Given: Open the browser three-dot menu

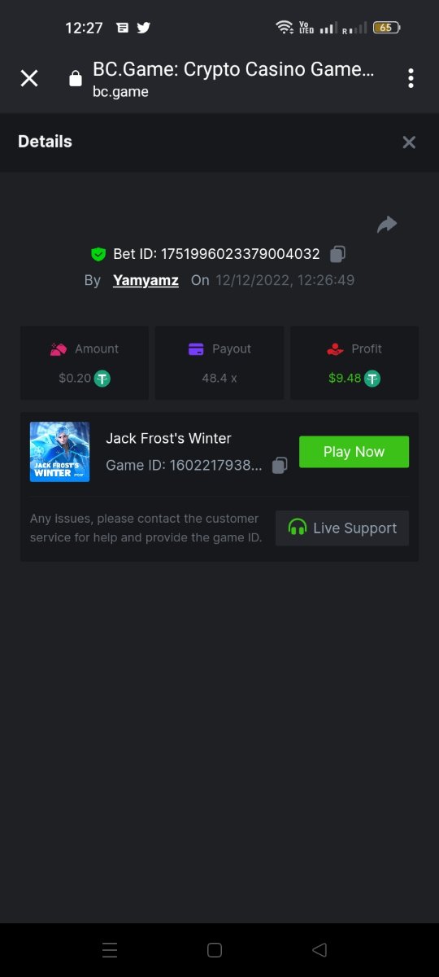Looking at the screenshot, I should pyautogui.click(x=411, y=78).
